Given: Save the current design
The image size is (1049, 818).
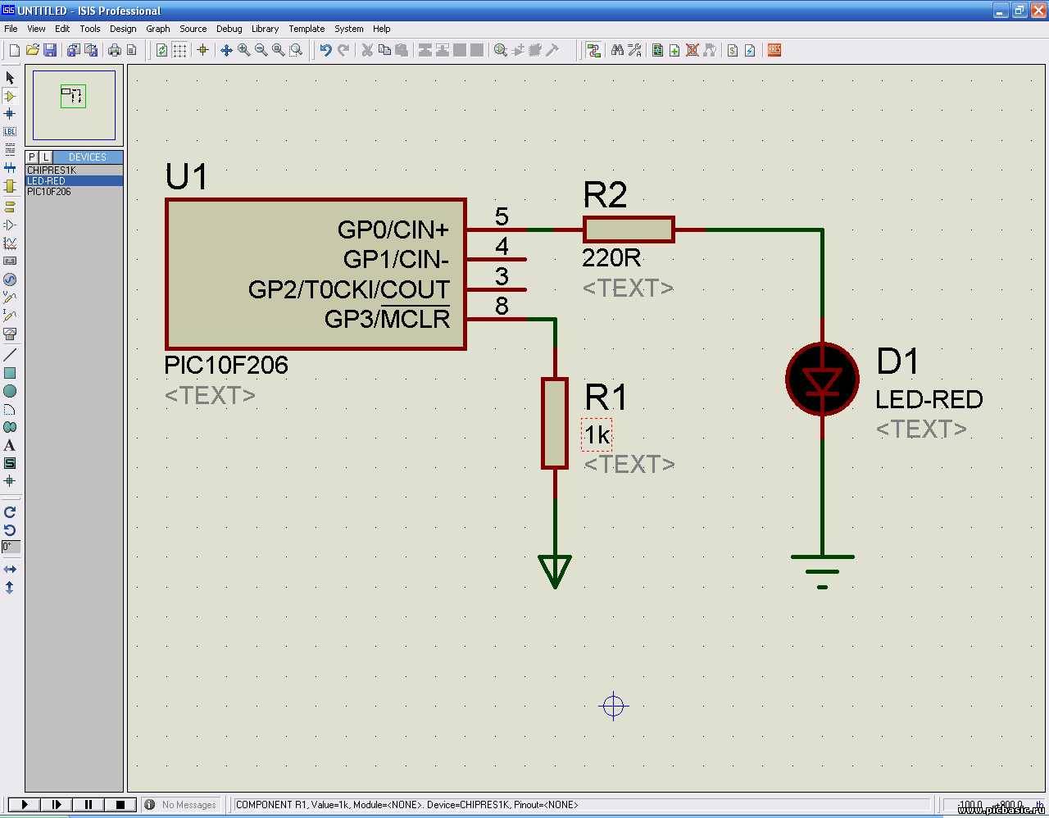Looking at the screenshot, I should (50, 50).
